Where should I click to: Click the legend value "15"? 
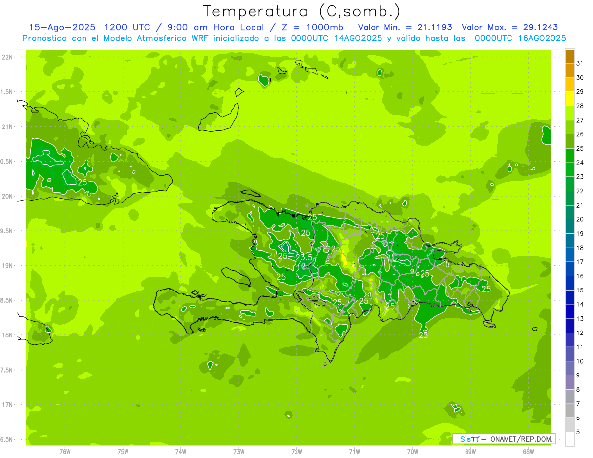pyautogui.click(x=580, y=290)
